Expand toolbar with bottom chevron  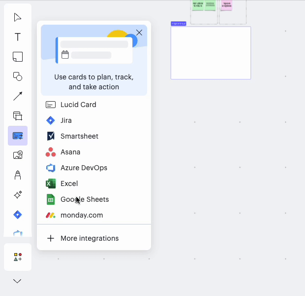(x=17, y=281)
